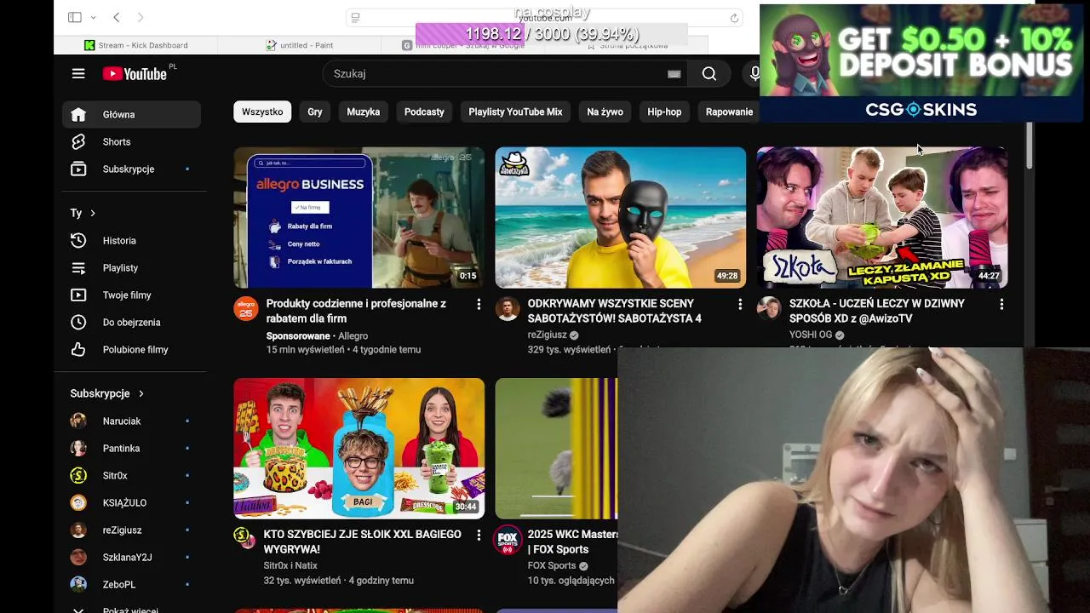This screenshot has height=613, width=1090.
Task: Click FOX Sports channel name text
Action: [x=552, y=565]
